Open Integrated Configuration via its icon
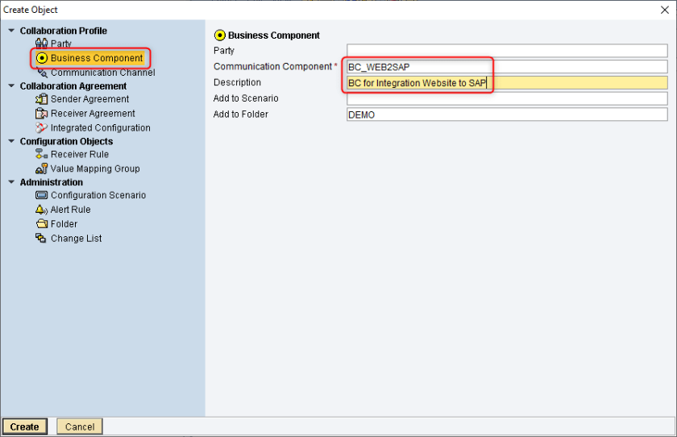This screenshot has width=677, height=437. pos(42,128)
